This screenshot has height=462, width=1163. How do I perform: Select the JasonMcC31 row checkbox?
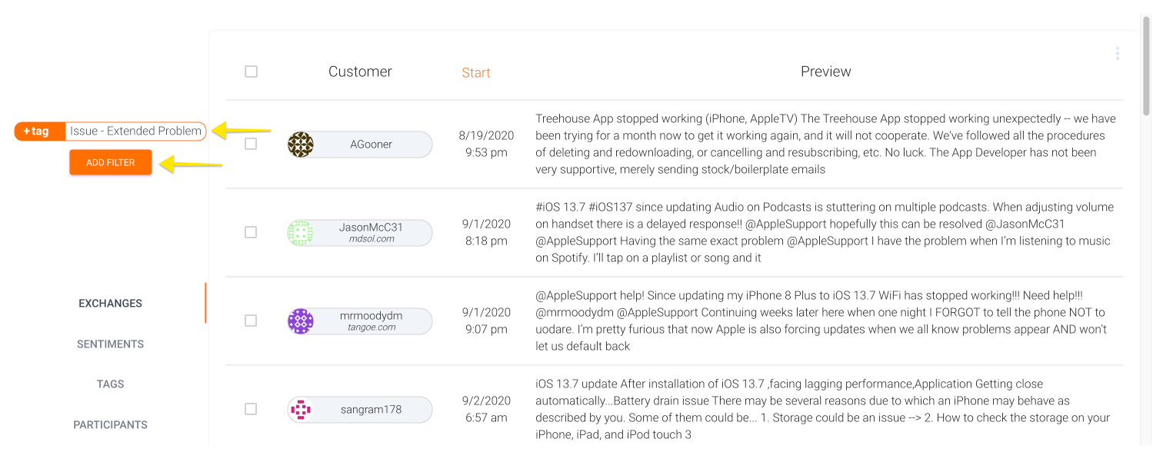click(x=251, y=232)
